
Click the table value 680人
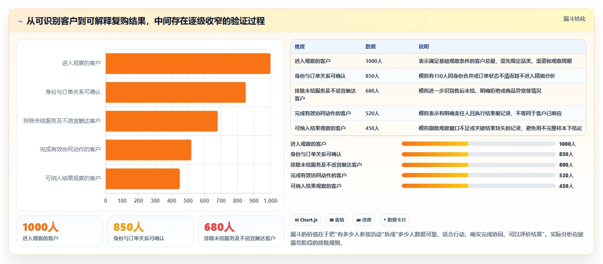click(x=372, y=91)
